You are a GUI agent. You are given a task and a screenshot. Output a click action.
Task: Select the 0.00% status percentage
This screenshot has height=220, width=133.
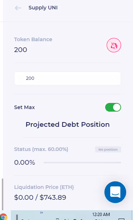[x=25, y=163]
